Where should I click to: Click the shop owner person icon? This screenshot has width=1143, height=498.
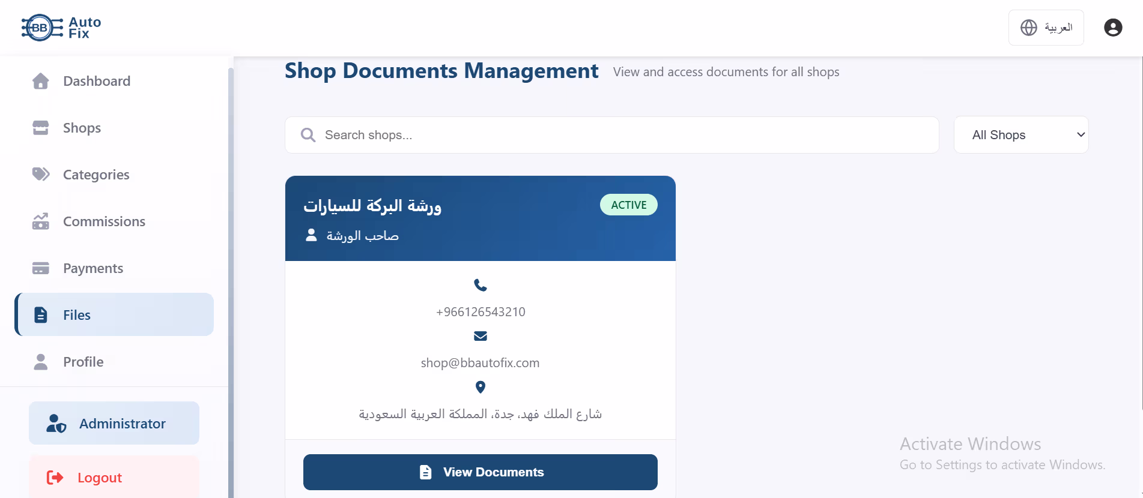click(311, 235)
